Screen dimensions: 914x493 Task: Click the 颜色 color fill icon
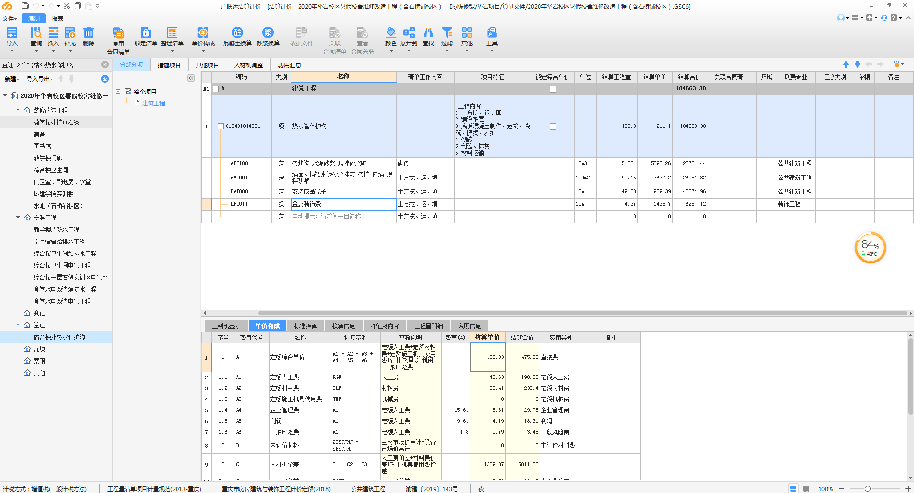click(391, 32)
